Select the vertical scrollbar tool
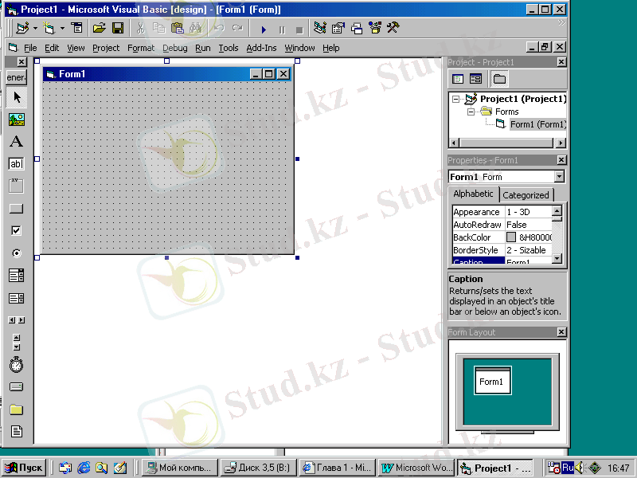The image size is (637, 478). [16, 343]
